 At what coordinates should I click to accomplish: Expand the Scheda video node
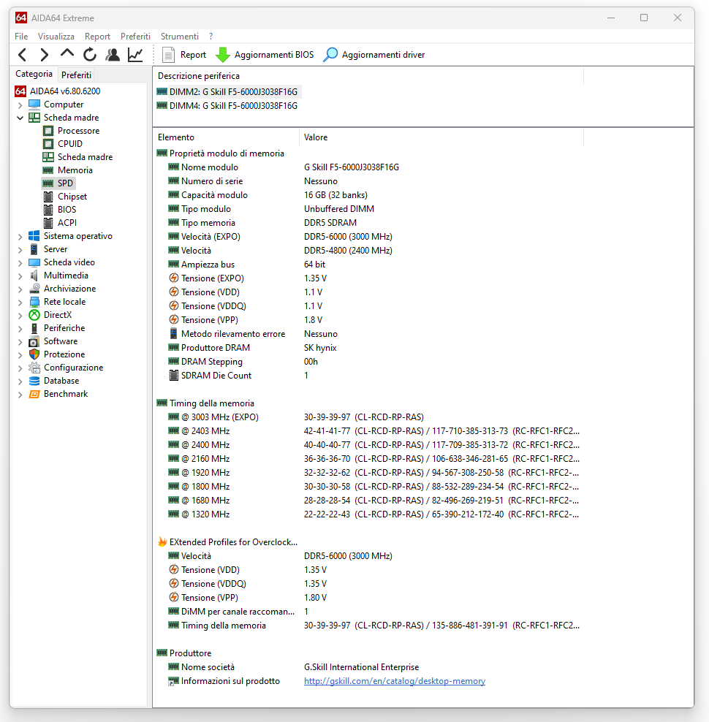20,263
